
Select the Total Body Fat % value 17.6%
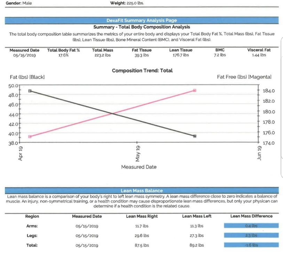click(x=63, y=55)
